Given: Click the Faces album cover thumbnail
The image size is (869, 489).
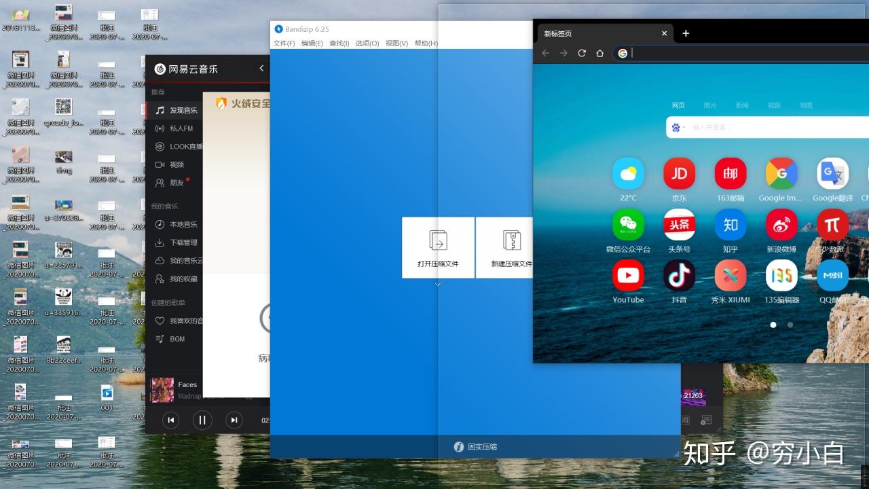Looking at the screenshot, I should (162, 390).
